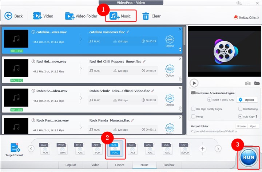Add audio files with the Music button
262x172 pixels.
(x=120, y=16)
